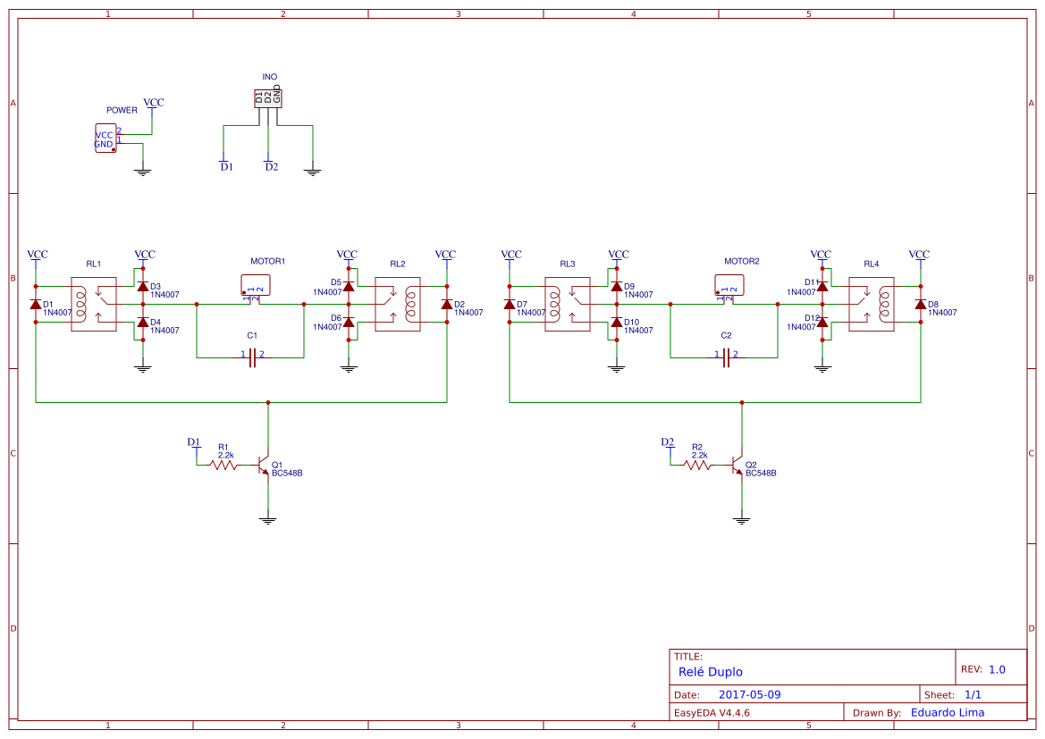This screenshot has height=739, width=1045.
Task: Select the INO header connector
Action: pos(268,98)
